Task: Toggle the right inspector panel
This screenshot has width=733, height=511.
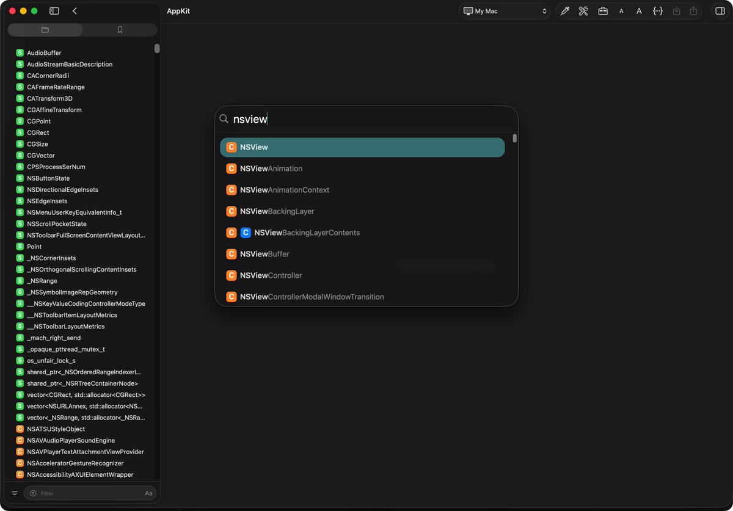Action: (720, 11)
